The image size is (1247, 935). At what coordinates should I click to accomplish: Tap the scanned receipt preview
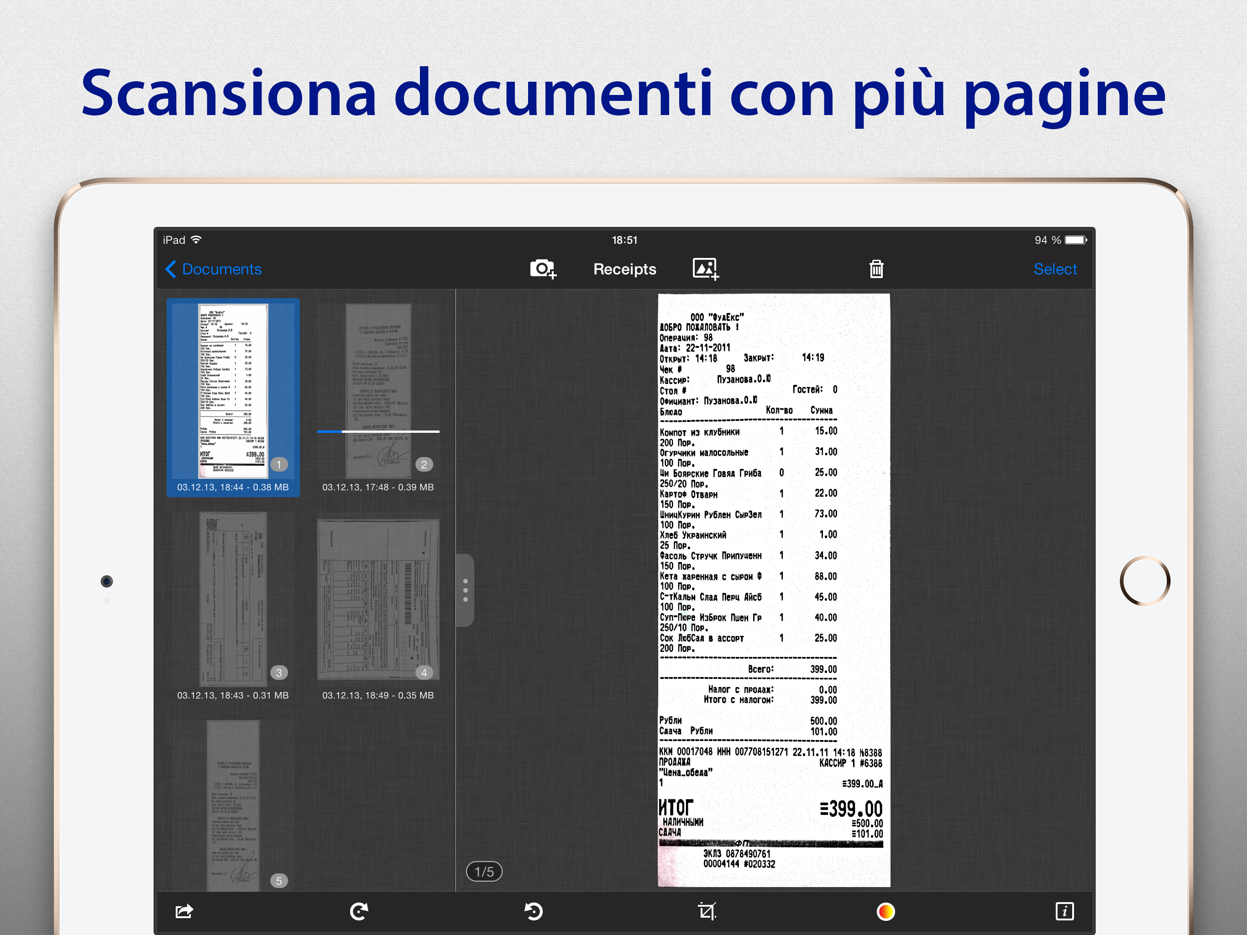coord(774,589)
